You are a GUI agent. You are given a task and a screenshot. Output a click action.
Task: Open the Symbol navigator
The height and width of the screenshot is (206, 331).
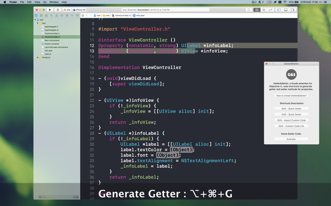46,15
